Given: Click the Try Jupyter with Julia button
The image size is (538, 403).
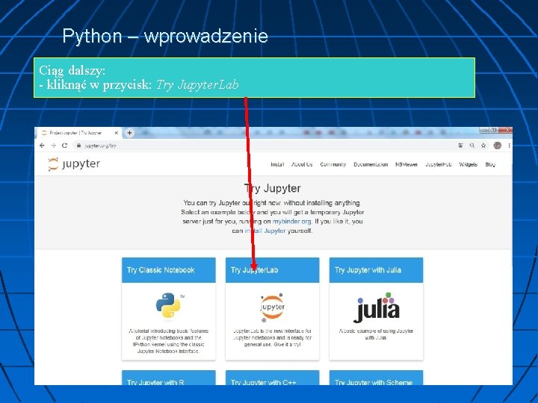Looking at the screenshot, I should [376, 270].
